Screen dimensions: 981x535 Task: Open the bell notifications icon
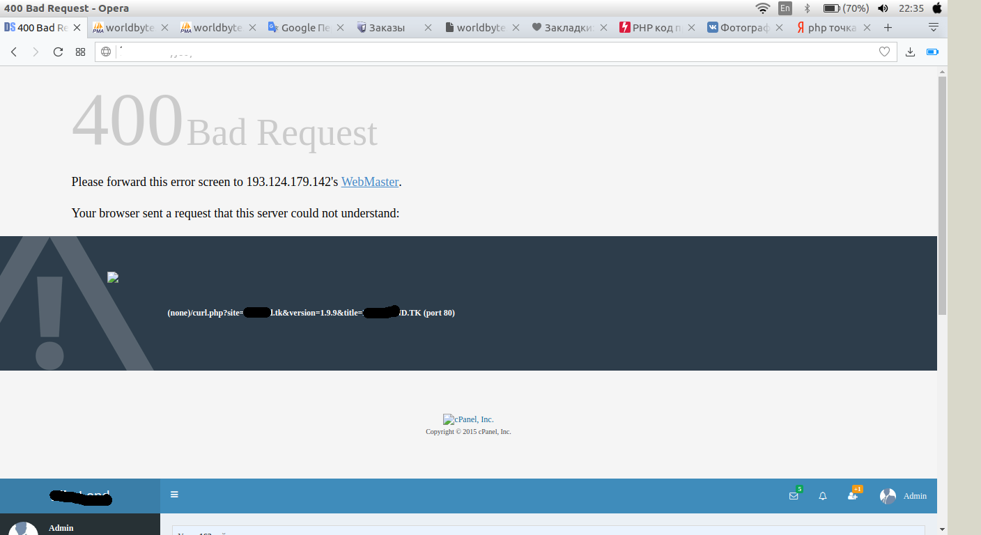tap(823, 496)
